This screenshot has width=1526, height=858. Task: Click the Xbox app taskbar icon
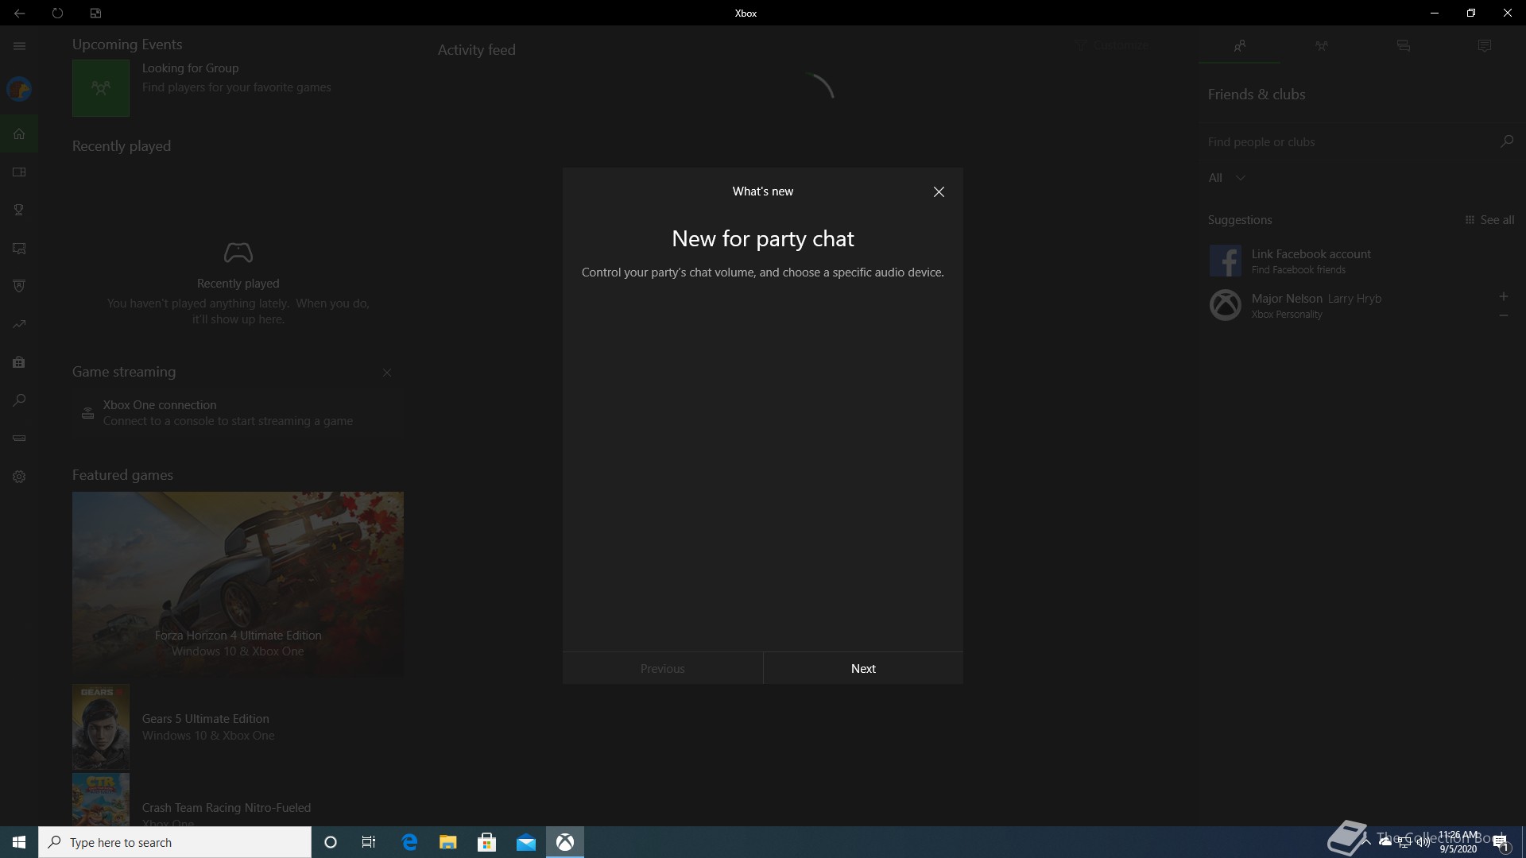coord(565,842)
